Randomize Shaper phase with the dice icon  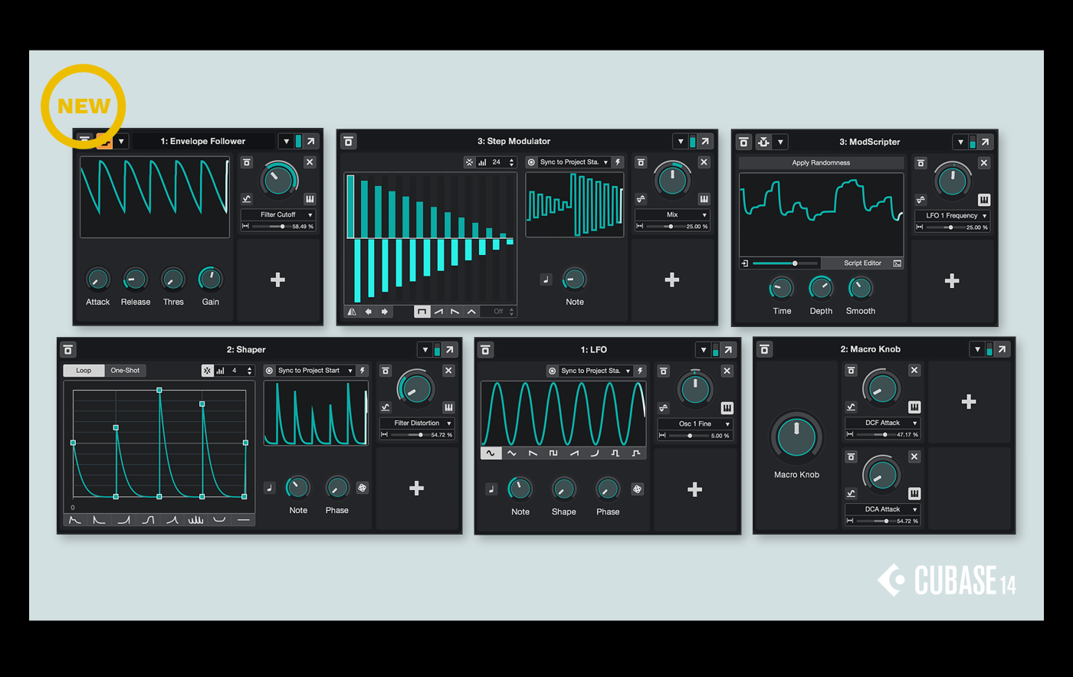tap(362, 488)
